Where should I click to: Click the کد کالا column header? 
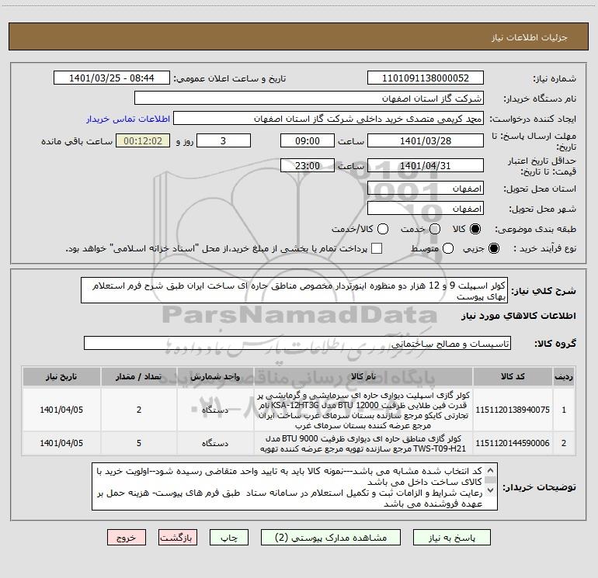coord(513,376)
